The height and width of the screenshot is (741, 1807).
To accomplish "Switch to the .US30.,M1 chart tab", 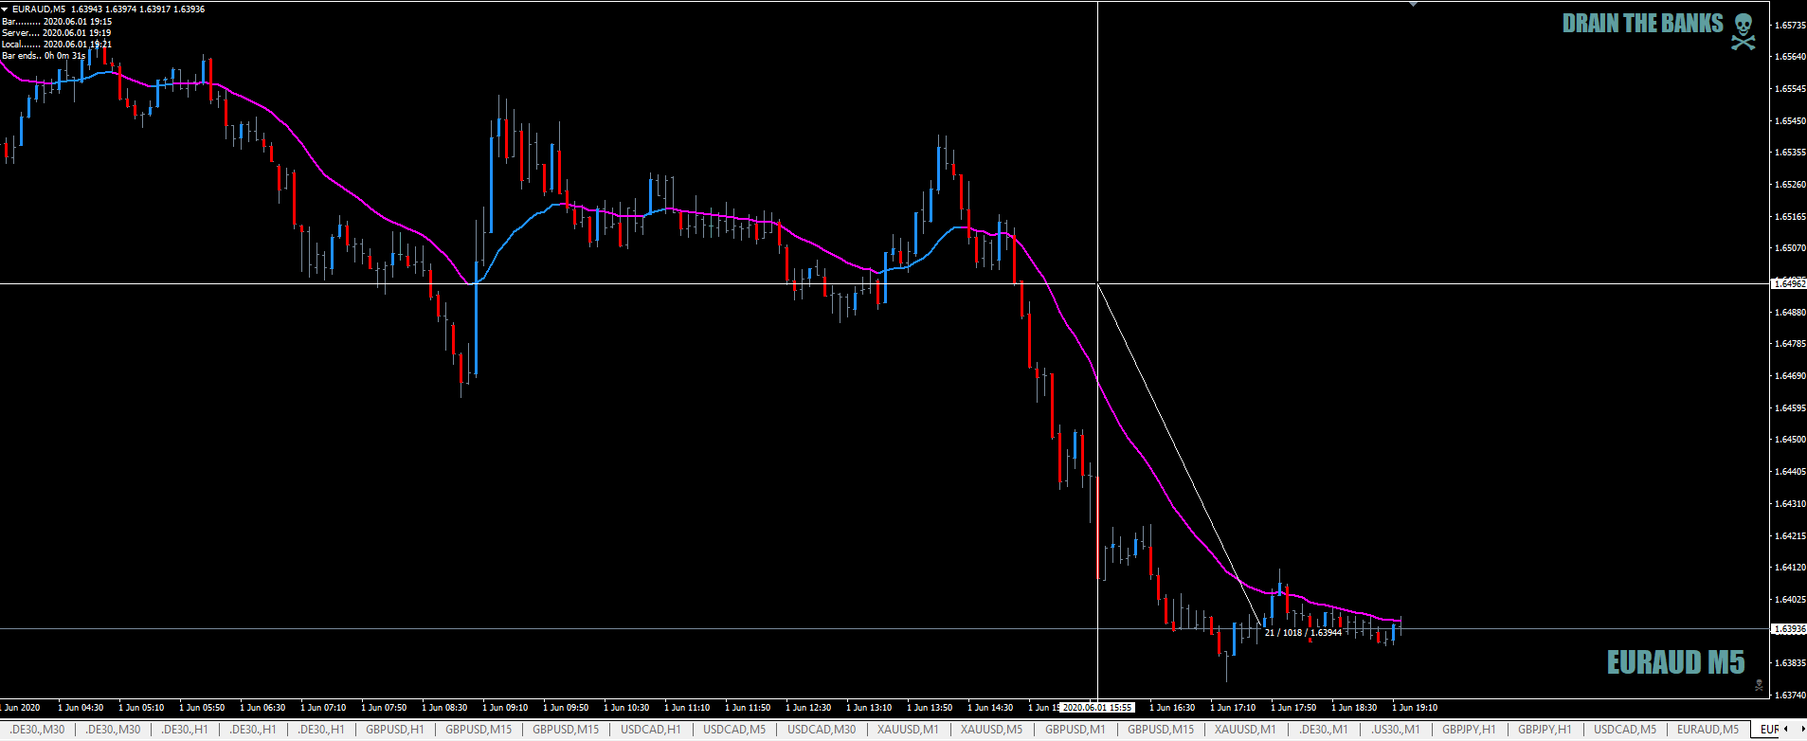I will pyautogui.click(x=1396, y=730).
